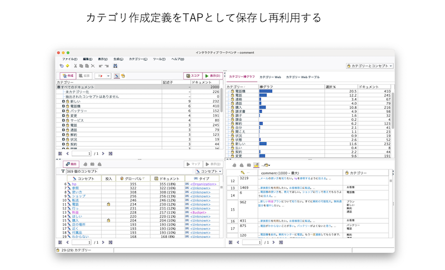
Task: Open the flag dropdown beside 拡張
Action: [103, 76]
